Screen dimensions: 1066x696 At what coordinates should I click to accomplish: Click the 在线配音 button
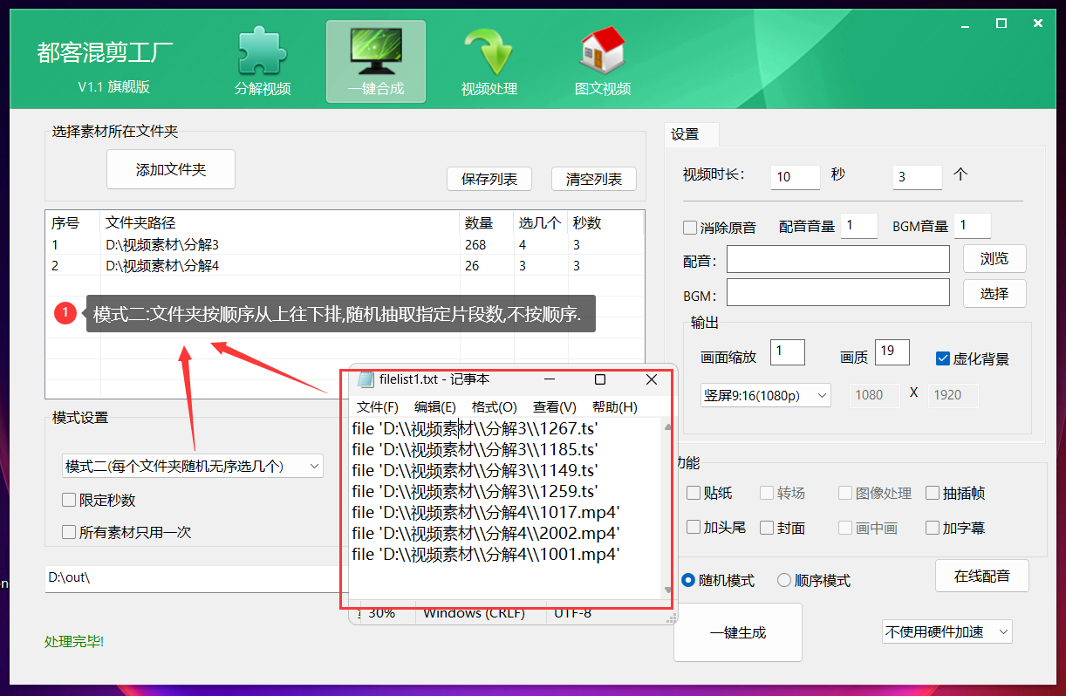tap(982, 576)
